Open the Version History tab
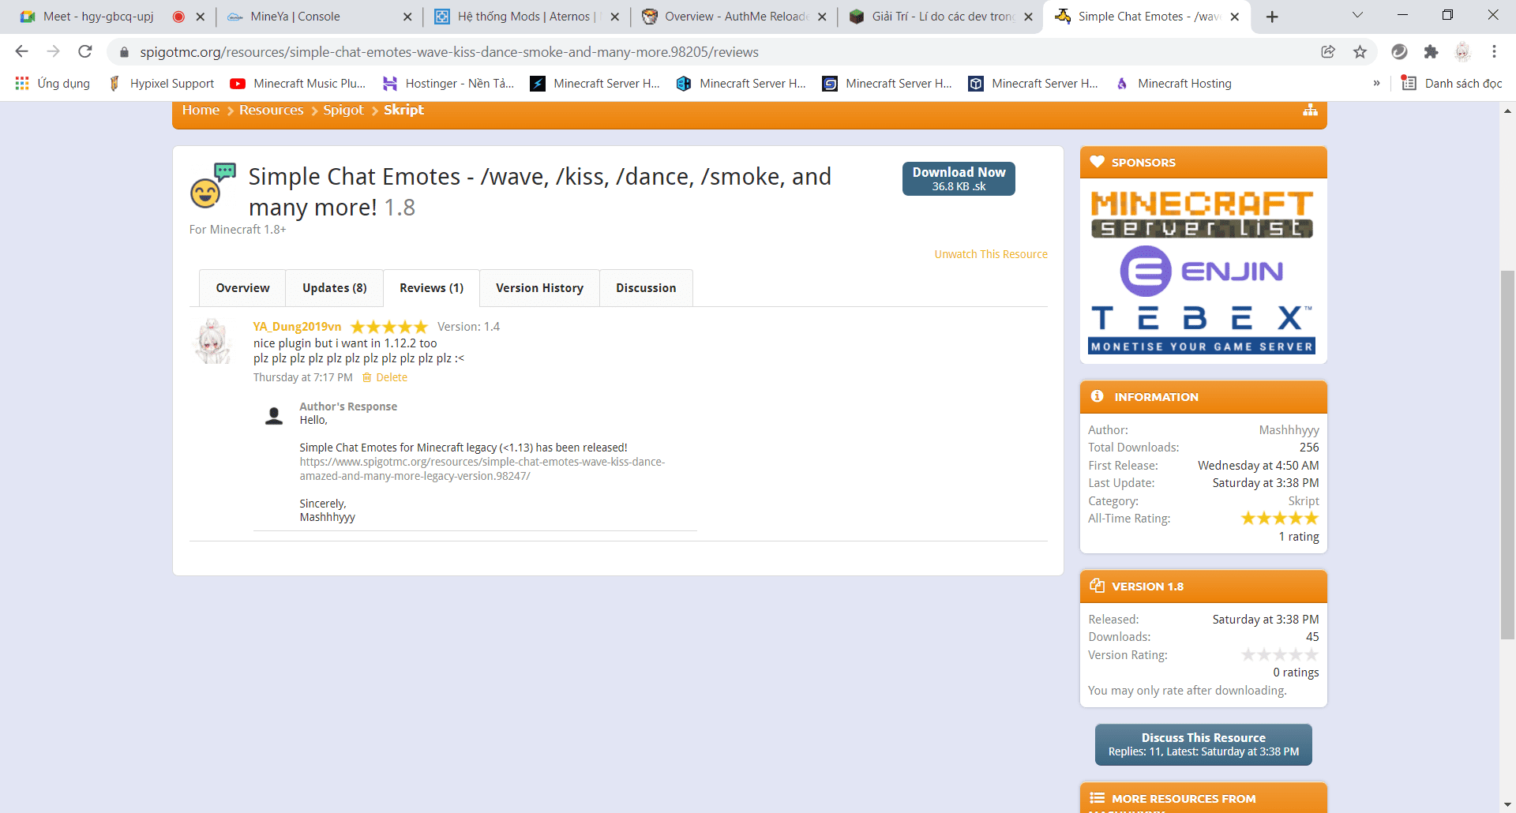Viewport: 1516px width, 813px height. coord(539,288)
